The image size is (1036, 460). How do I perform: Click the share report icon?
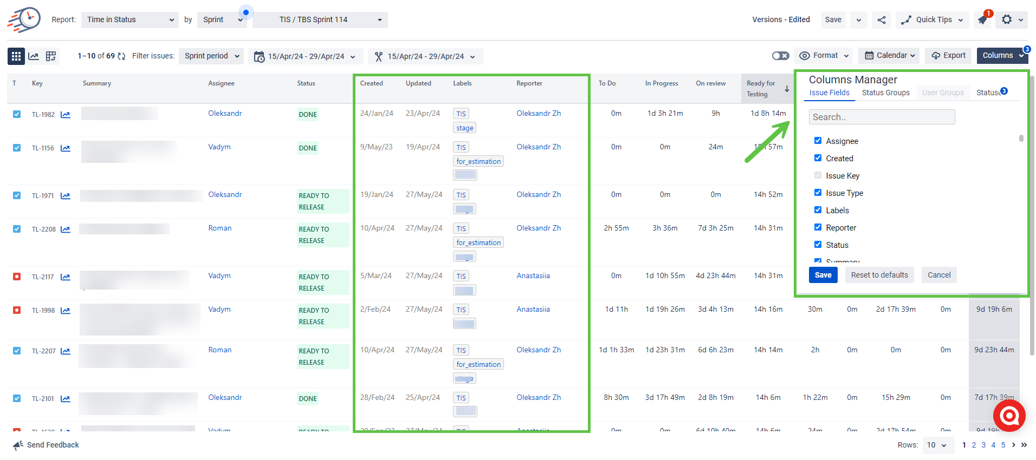coord(882,20)
